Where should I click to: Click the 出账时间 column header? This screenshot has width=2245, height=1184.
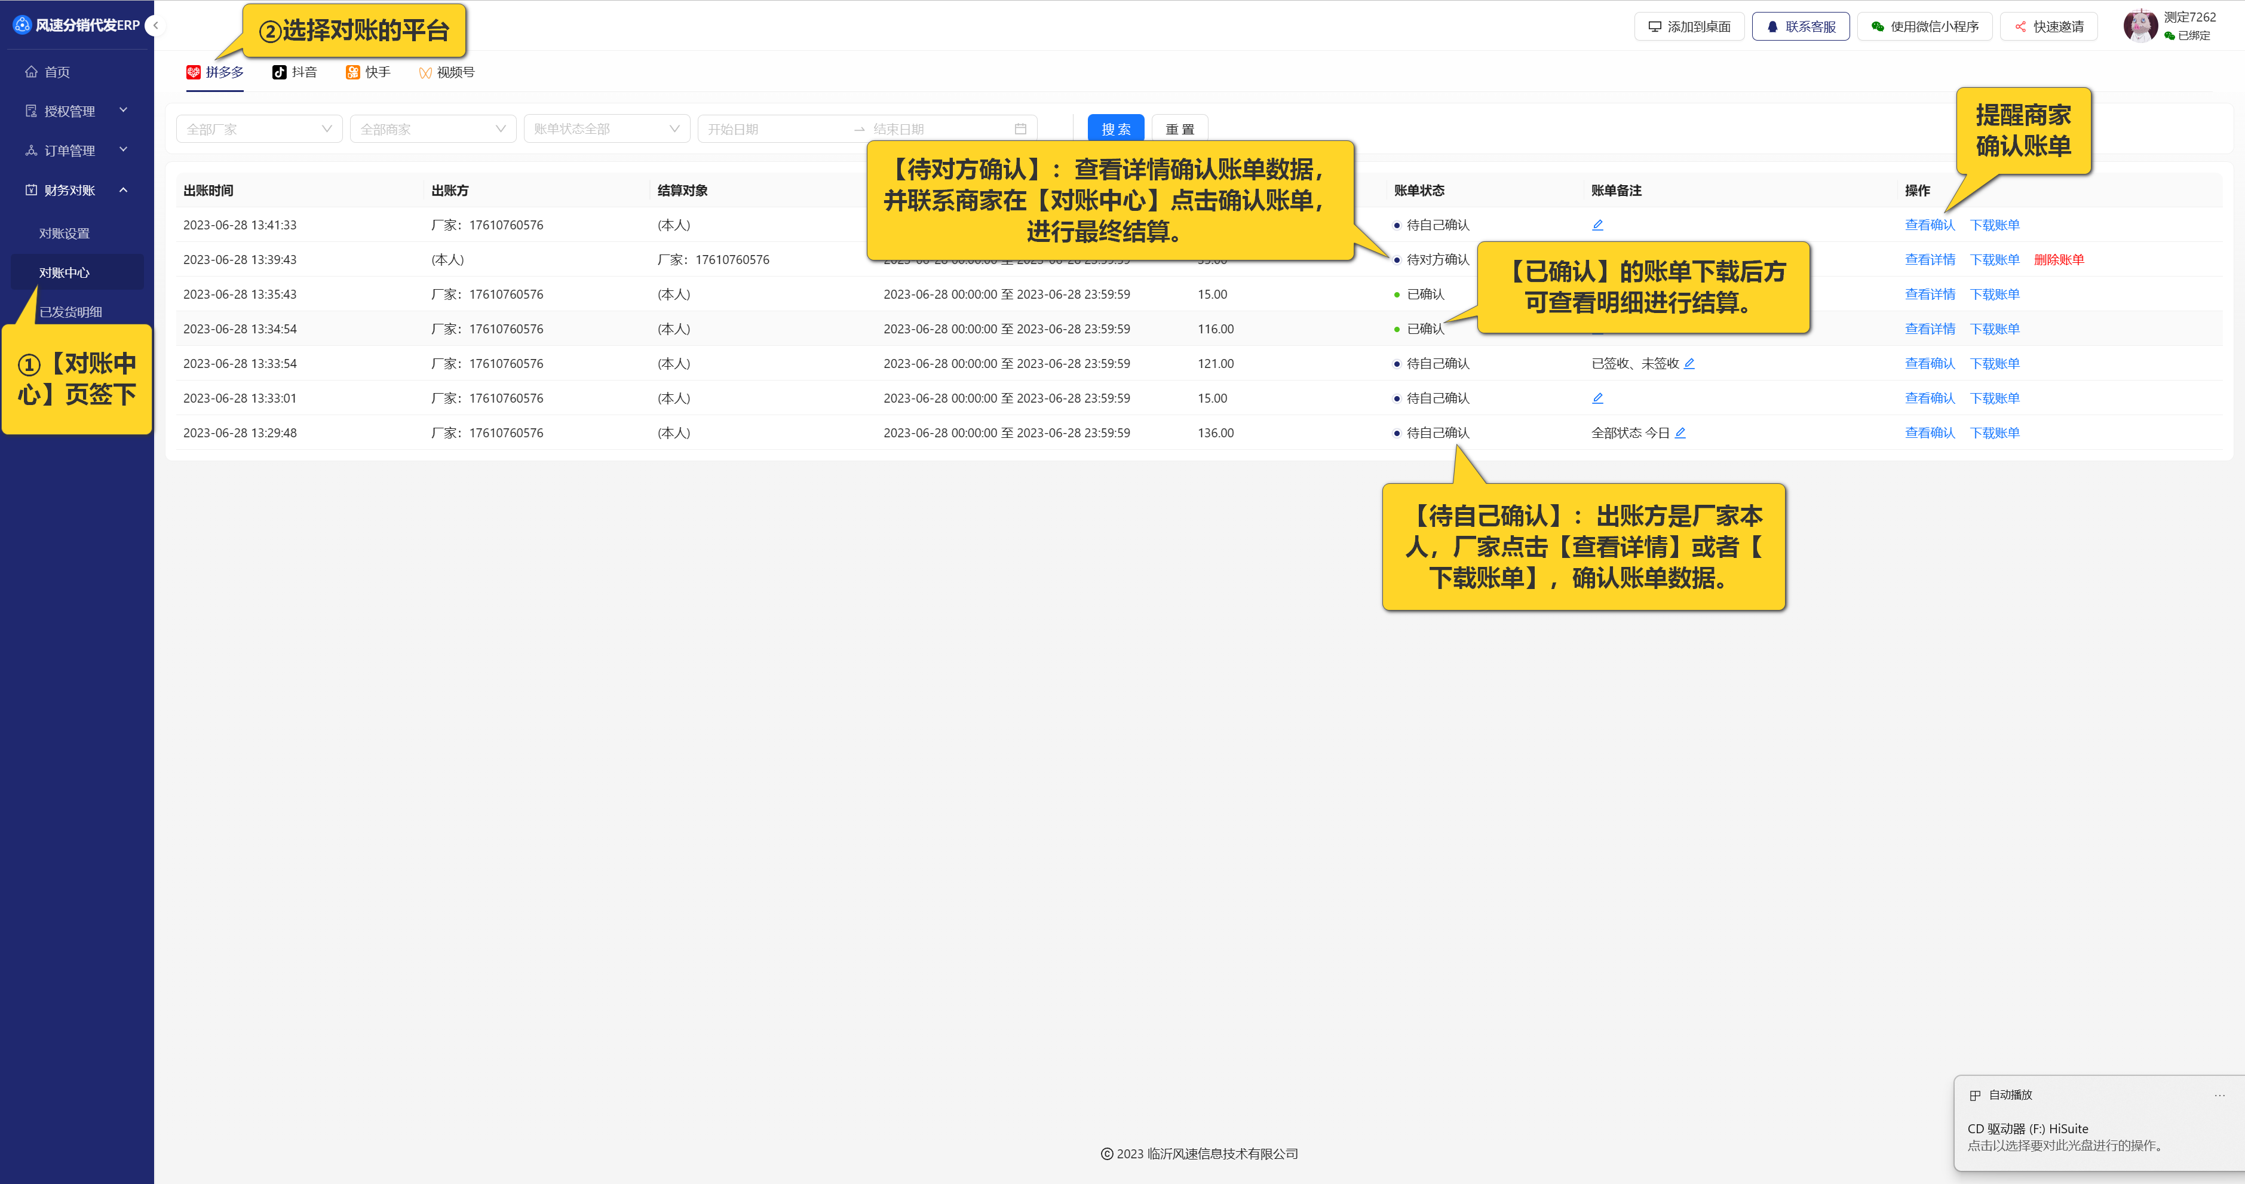pos(208,191)
